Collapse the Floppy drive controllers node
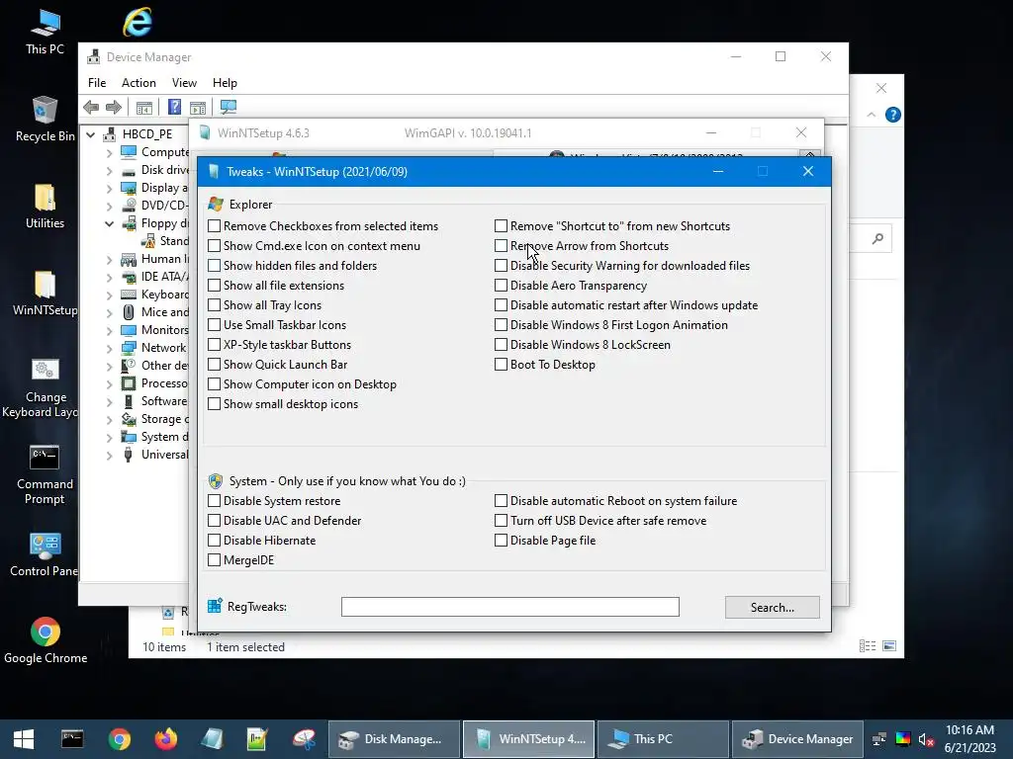The width and height of the screenshot is (1013, 759). click(109, 224)
